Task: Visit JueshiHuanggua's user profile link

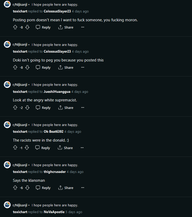Action: tap(57, 92)
